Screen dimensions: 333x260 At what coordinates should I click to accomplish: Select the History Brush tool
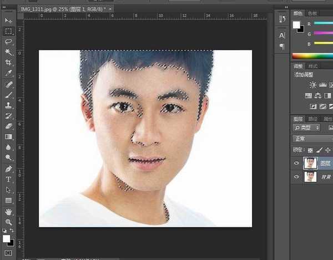coord(8,116)
